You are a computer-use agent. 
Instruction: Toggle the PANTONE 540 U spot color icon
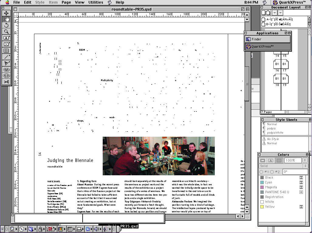[301, 192]
